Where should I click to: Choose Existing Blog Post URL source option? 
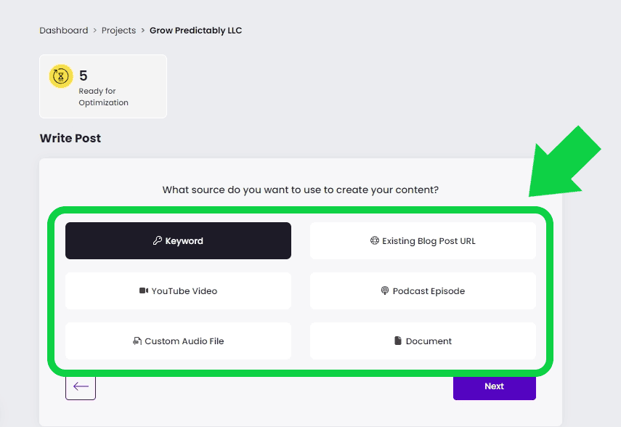(x=423, y=241)
